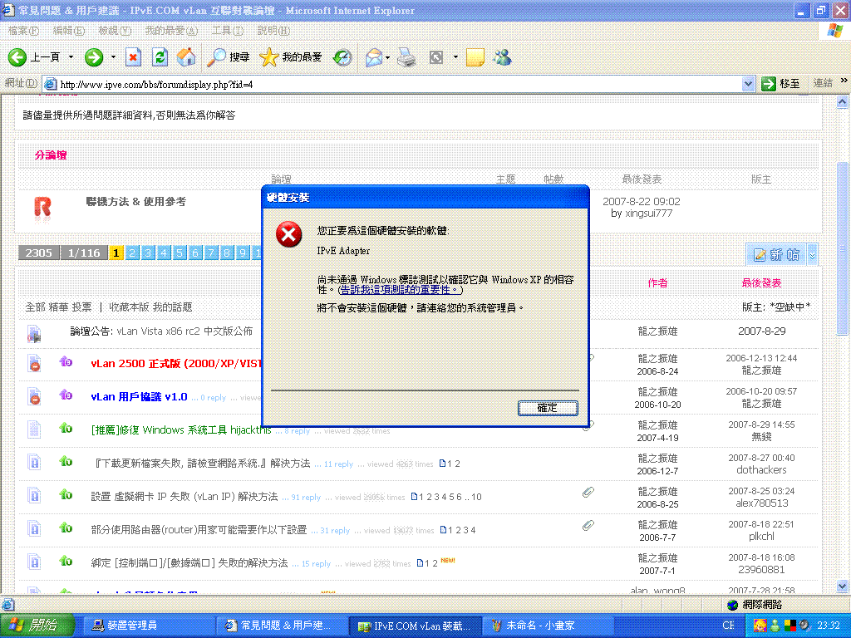The width and height of the screenshot is (851, 638).
Task: Click the 開始 Start button
Action: (x=37, y=626)
